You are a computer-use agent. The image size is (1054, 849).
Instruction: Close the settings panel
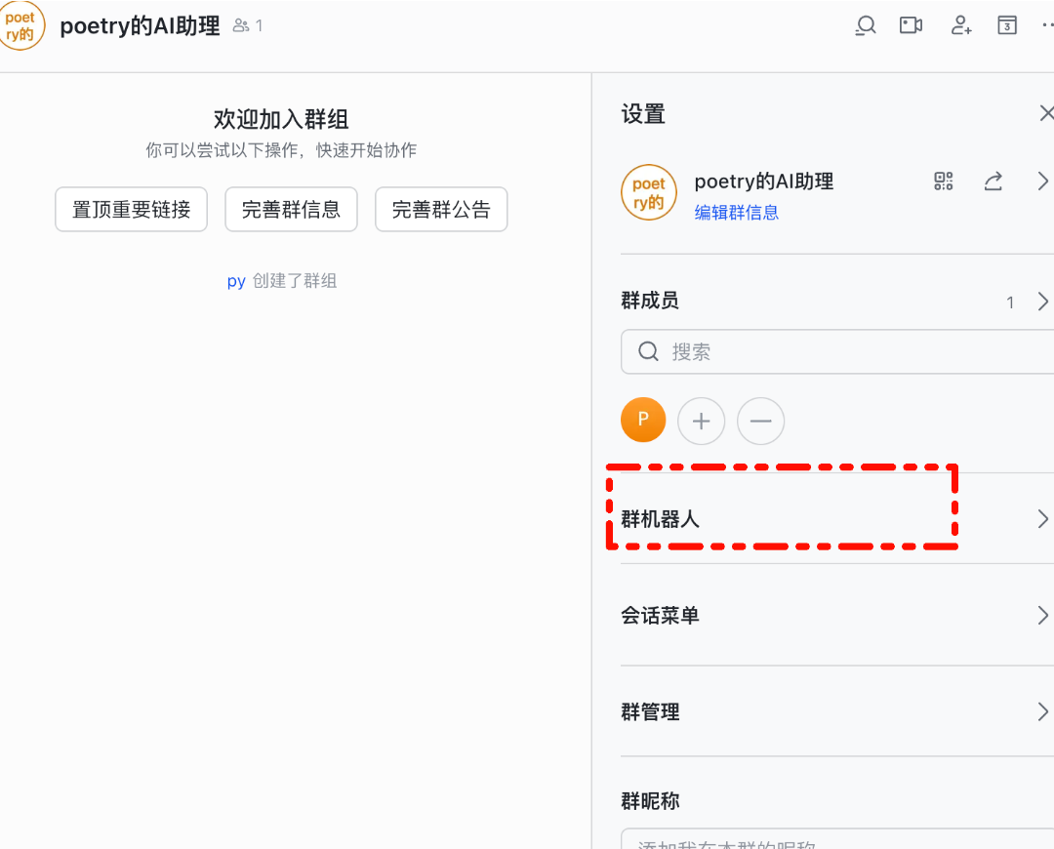[1046, 113]
